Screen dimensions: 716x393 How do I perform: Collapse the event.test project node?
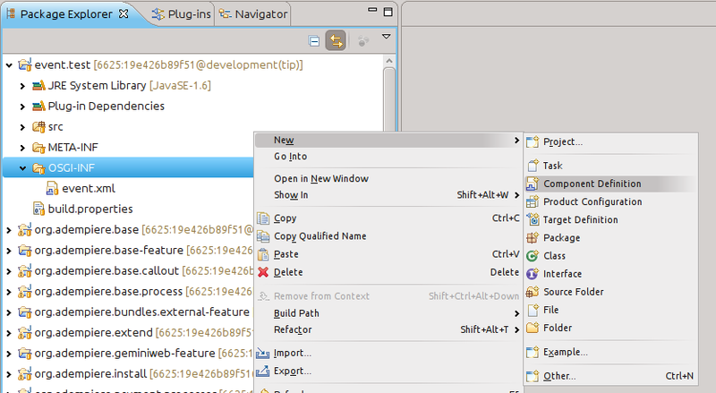[x=9, y=65]
